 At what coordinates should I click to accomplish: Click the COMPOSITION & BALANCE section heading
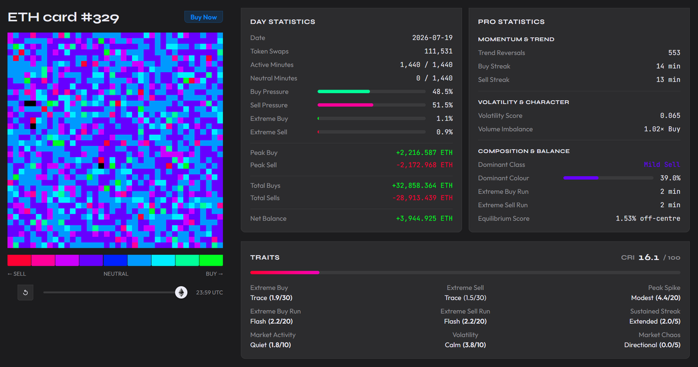(x=523, y=151)
